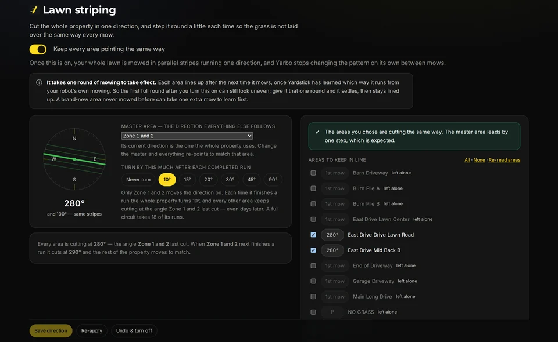
Task: Check the Eaat Drive Lawn Center checkbox
Action: [313, 219]
